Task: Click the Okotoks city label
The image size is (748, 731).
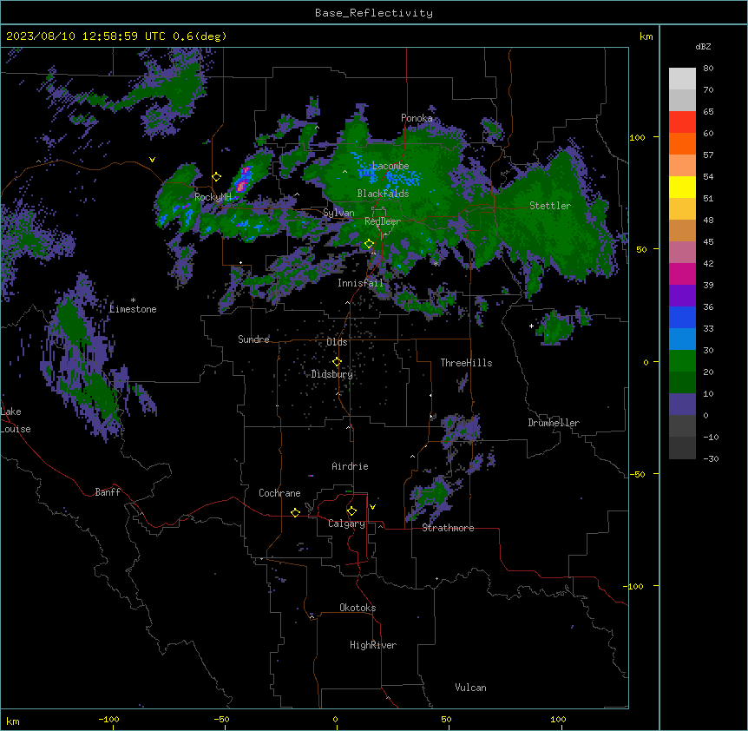Action: (358, 608)
